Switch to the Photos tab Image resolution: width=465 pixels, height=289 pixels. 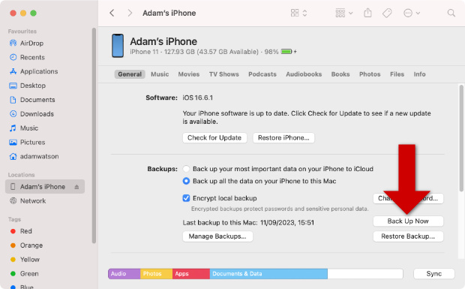pyautogui.click(x=370, y=74)
